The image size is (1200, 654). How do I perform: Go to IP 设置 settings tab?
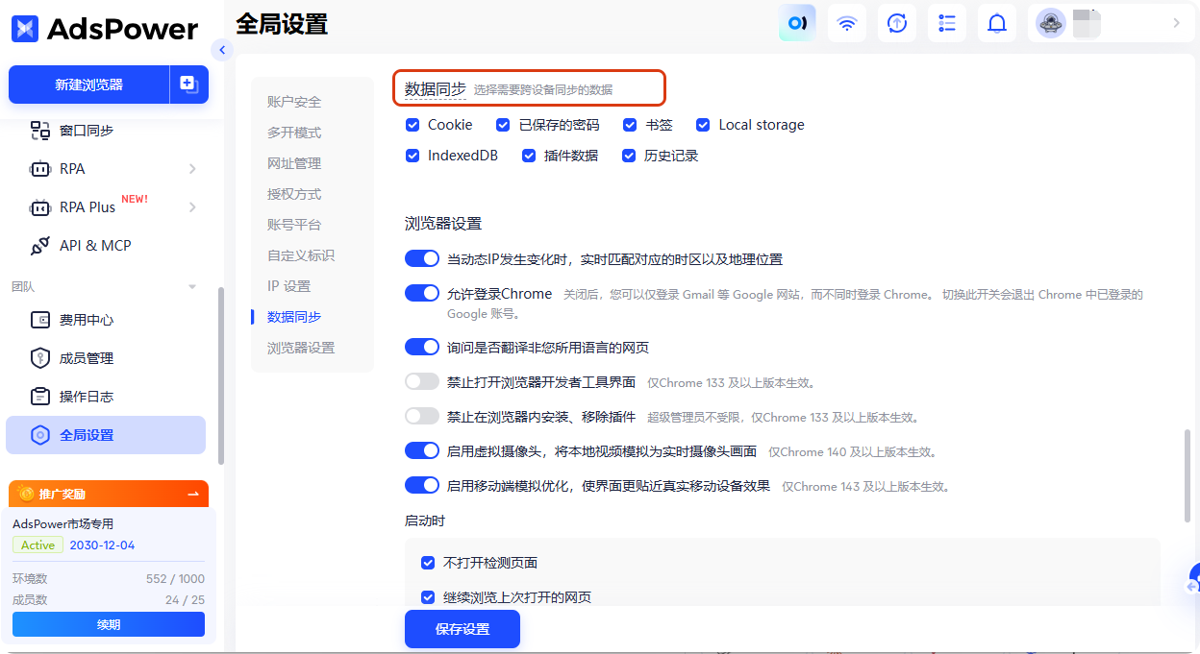click(x=289, y=286)
